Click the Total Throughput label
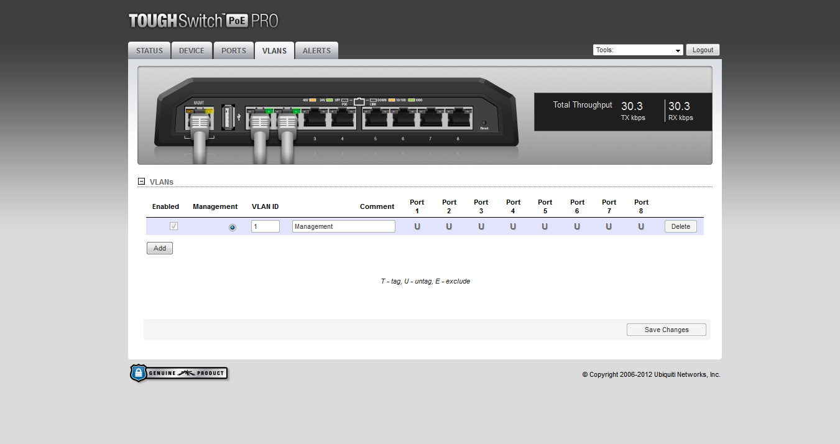Image resolution: width=840 pixels, height=444 pixels. pyautogui.click(x=583, y=105)
